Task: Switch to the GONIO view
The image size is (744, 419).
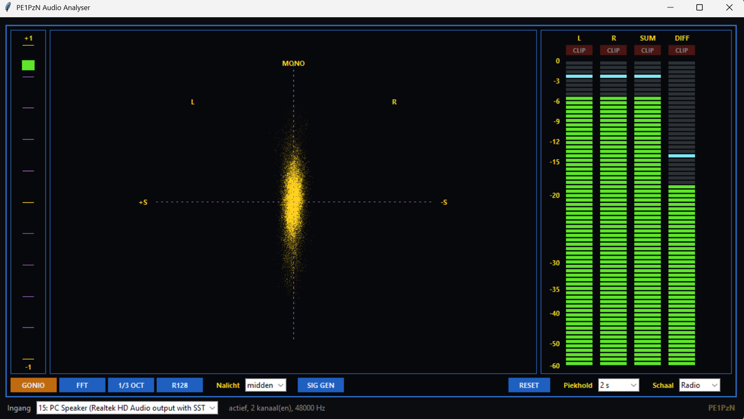Action: pyautogui.click(x=33, y=385)
